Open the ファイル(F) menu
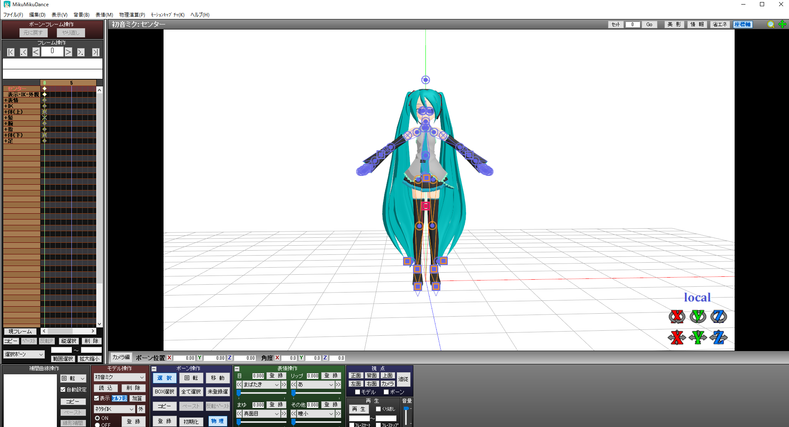The image size is (789, 427). pyautogui.click(x=13, y=15)
